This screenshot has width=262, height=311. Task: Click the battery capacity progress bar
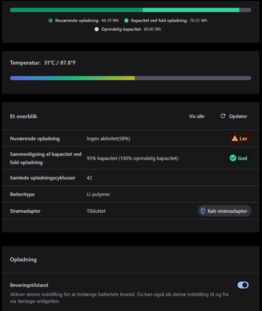click(130, 10)
